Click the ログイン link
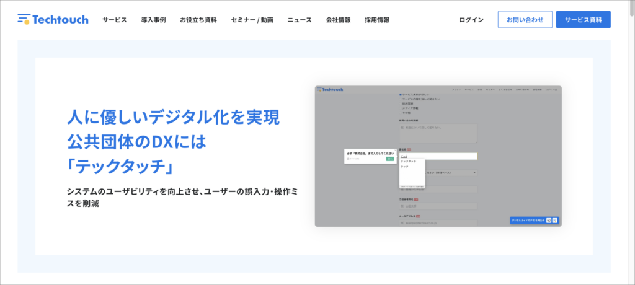Viewport: 635px width, 285px height. (x=471, y=20)
